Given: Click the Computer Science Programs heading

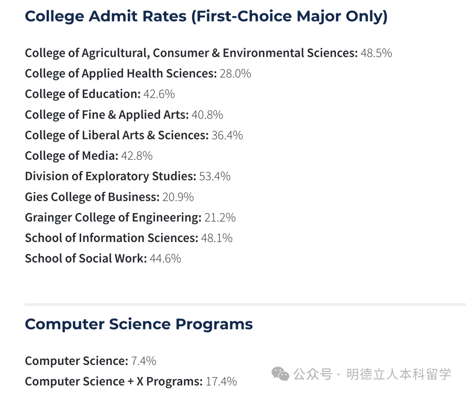Looking at the screenshot, I should click(x=139, y=324).
